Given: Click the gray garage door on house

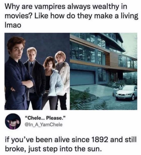Looking at the screenshot, I should (83, 77).
